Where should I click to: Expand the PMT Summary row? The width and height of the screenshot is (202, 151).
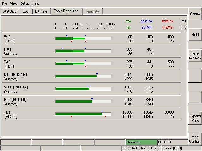pyautogui.click(x=11, y=51)
